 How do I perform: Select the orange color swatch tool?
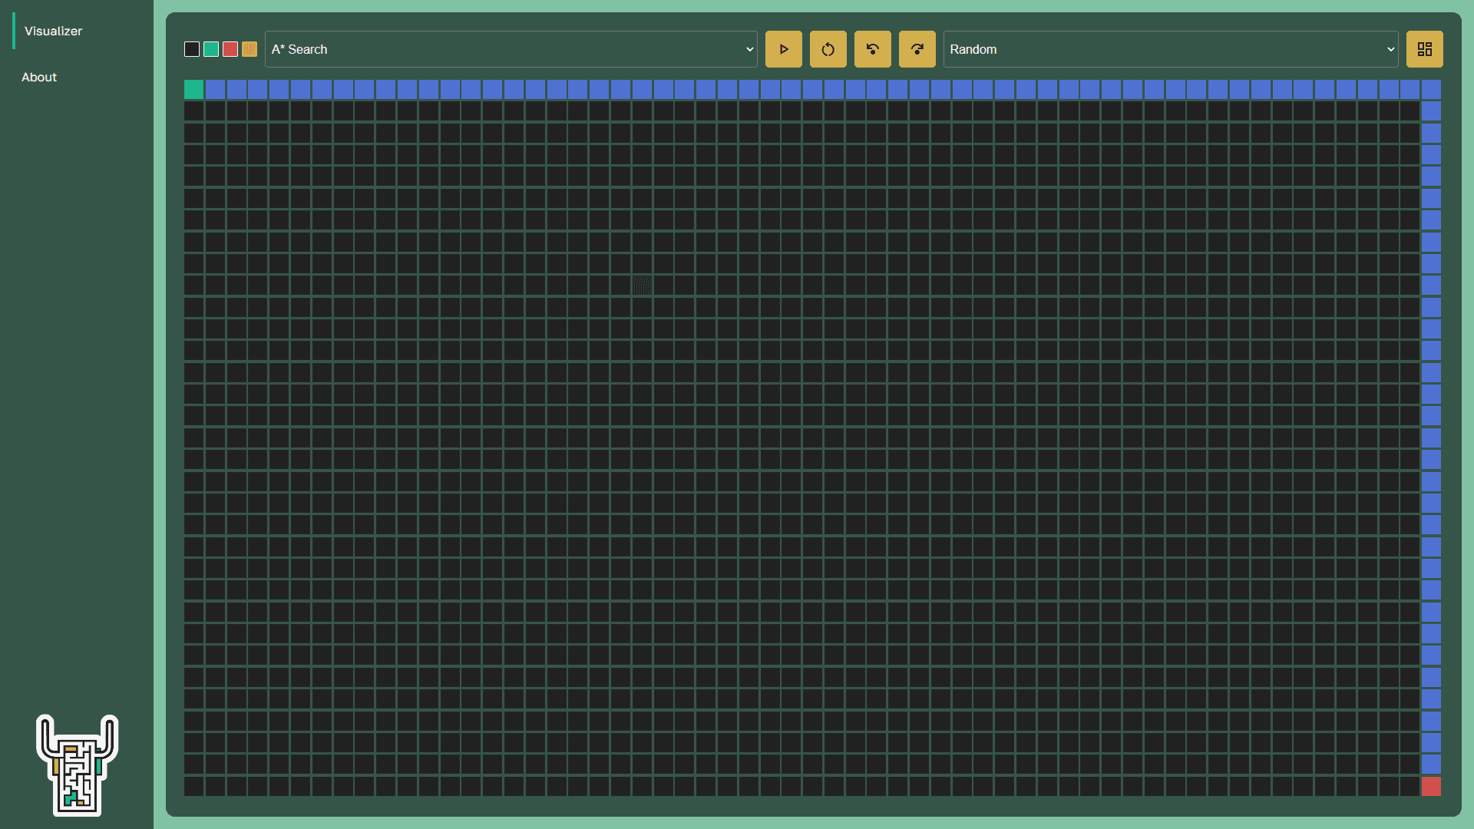pyautogui.click(x=249, y=48)
